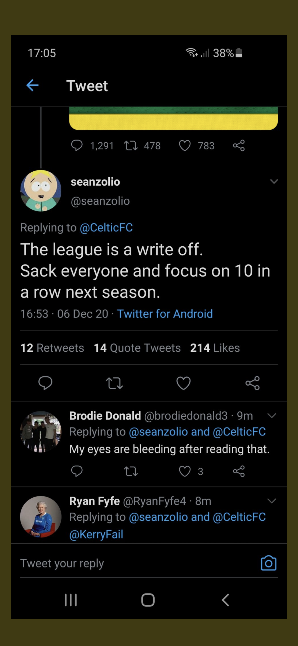Viewport: 298px width, 646px height.
Task: Retweet the parent tweet with 478 retweets
Action: pyautogui.click(x=131, y=146)
